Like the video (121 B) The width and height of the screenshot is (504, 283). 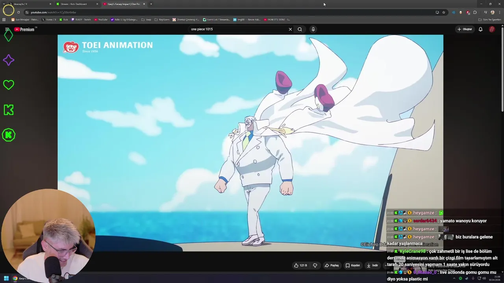tap(300, 265)
